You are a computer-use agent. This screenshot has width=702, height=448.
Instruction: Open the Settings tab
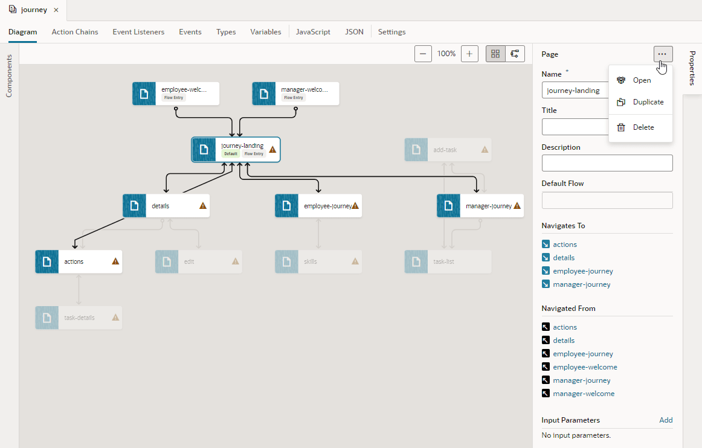pos(391,31)
